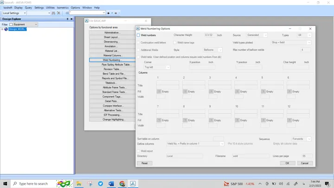Open the Isometrics menu
This screenshot has width=334, height=188.
coord(63,8)
